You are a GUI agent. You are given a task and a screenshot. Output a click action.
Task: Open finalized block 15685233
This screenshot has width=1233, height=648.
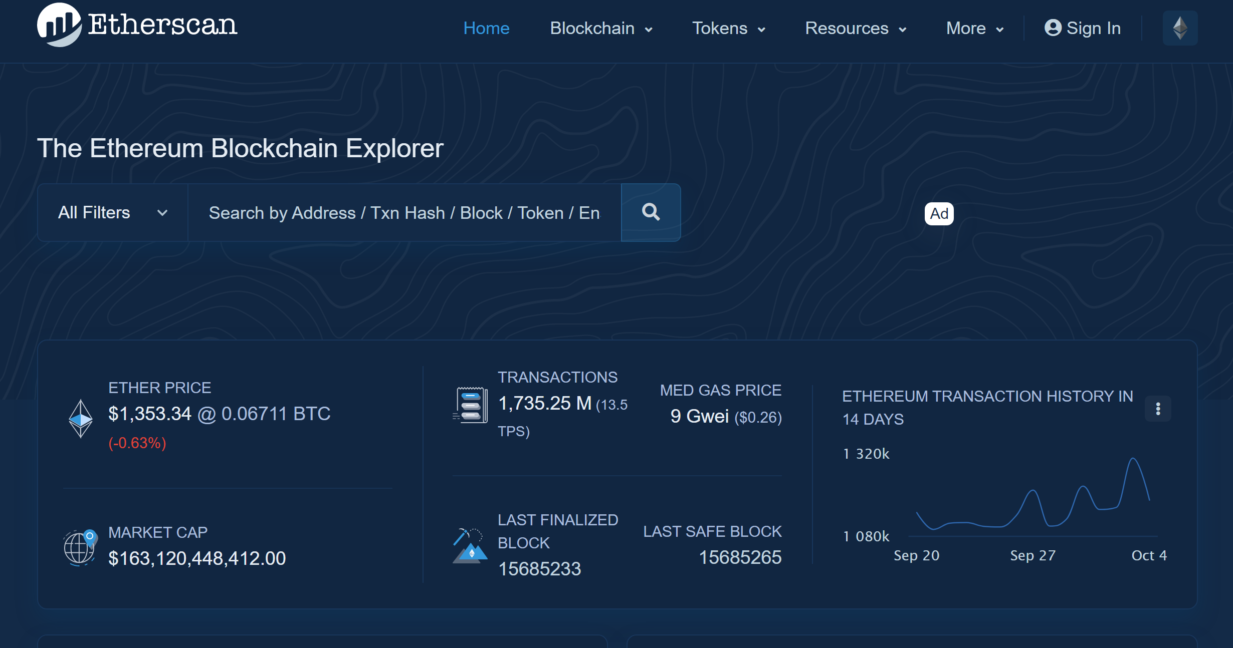[539, 569]
